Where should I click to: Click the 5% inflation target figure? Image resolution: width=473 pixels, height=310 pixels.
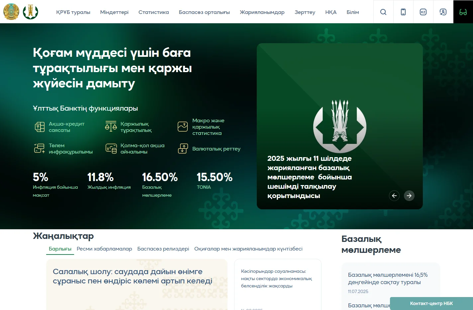tap(41, 177)
